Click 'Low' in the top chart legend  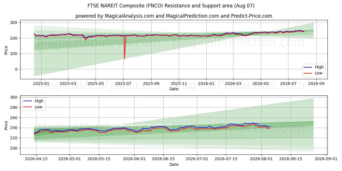pos(319,73)
